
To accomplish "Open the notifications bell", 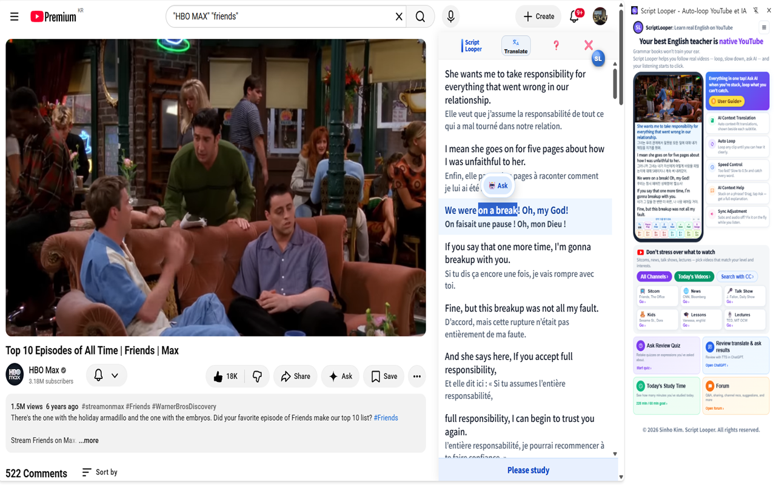I will tap(574, 16).
